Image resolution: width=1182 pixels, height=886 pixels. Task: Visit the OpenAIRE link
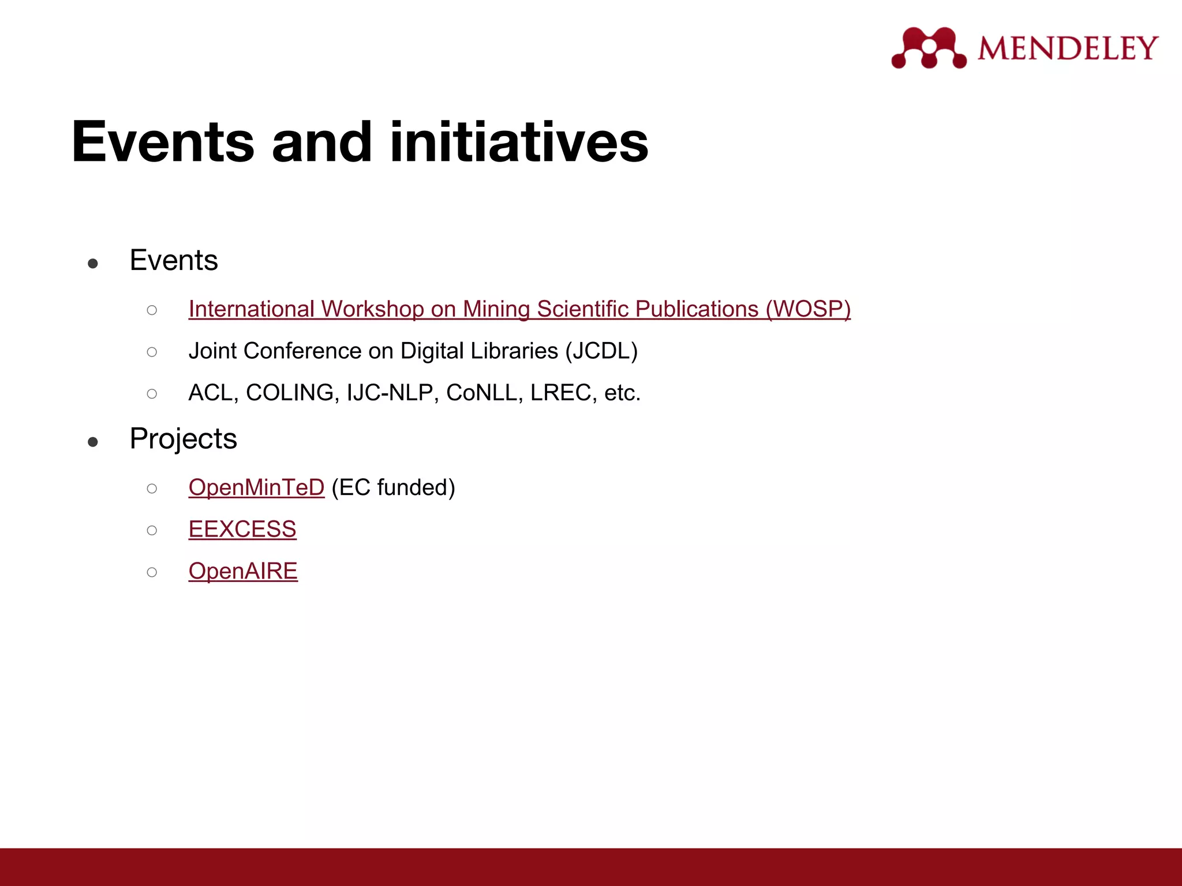click(243, 571)
